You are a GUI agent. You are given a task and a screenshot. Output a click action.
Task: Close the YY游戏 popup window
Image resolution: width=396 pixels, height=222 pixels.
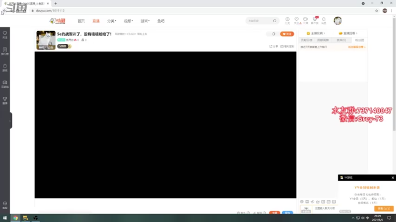[x=393, y=178]
